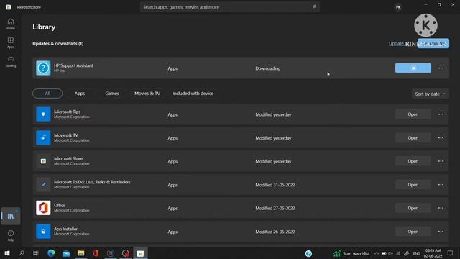Screen dimensions: 460x259
Task: Open Microsoft Store with its Open button
Action: [413, 161]
